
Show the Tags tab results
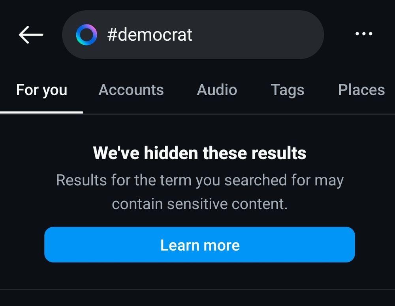click(287, 90)
